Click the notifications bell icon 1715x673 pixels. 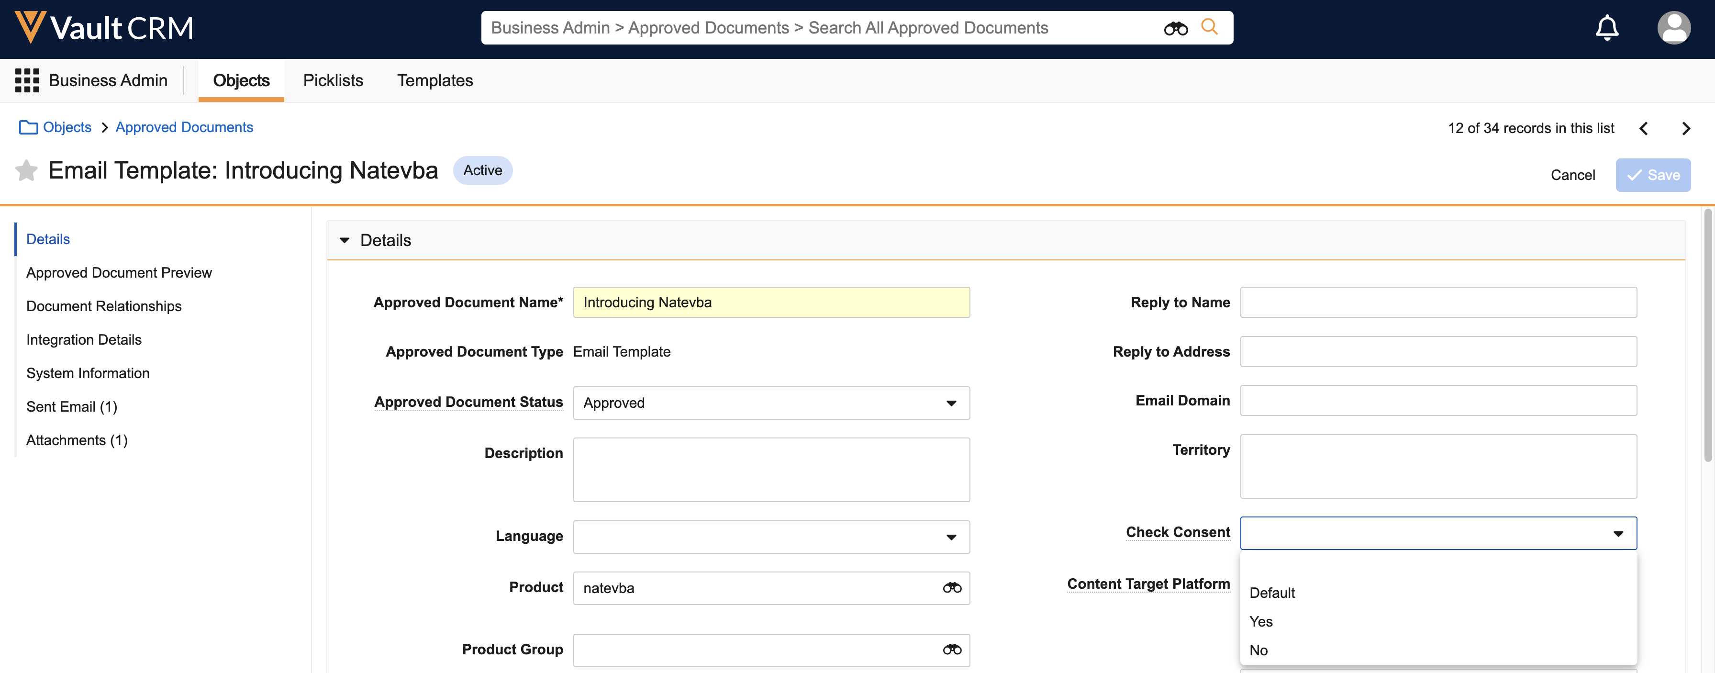point(1606,28)
